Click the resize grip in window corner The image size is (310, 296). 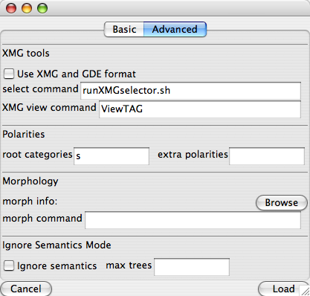click(x=305, y=291)
